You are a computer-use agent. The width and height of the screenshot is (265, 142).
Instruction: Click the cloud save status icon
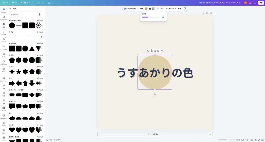click(49, 3)
